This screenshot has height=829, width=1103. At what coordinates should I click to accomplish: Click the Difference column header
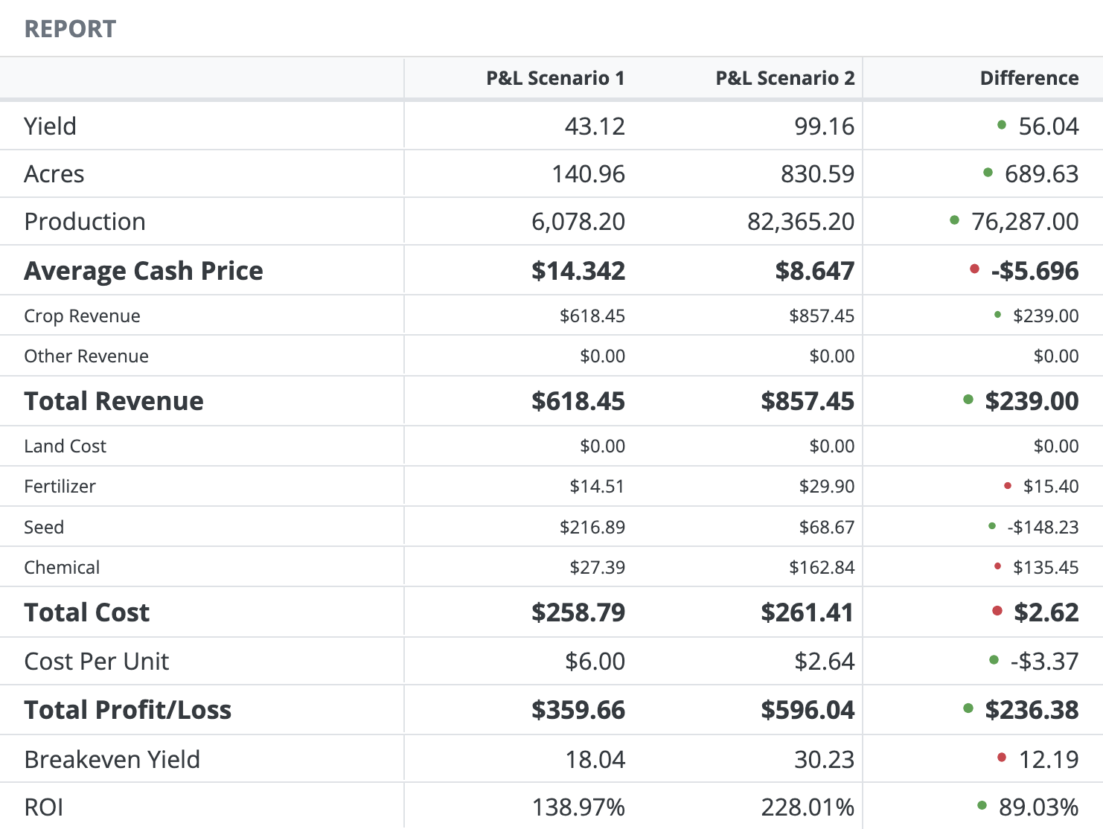click(1029, 77)
